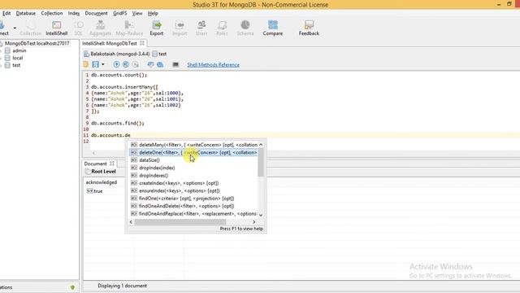The height and width of the screenshot is (293, 520).
Task: Click the Balakotaiah (mongod-3.4.4) breadcrumb
Action: [x=116, y=54]
